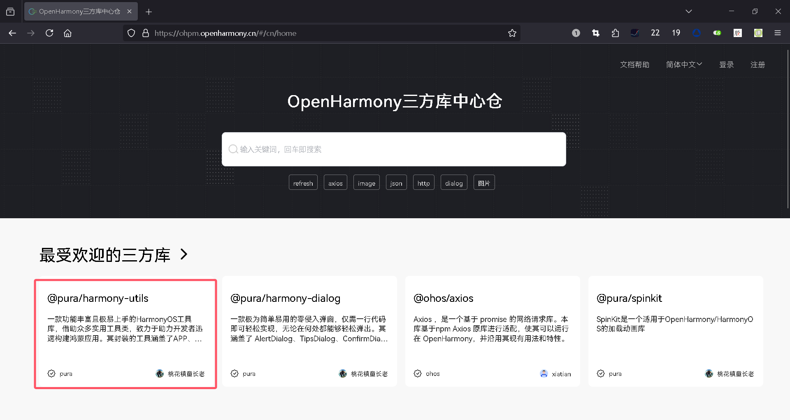The width and height of the screenshot is (790, 420).
Task: Open the @ohos/axios library card
Action: pyautogui.click(x=492, y=331)
